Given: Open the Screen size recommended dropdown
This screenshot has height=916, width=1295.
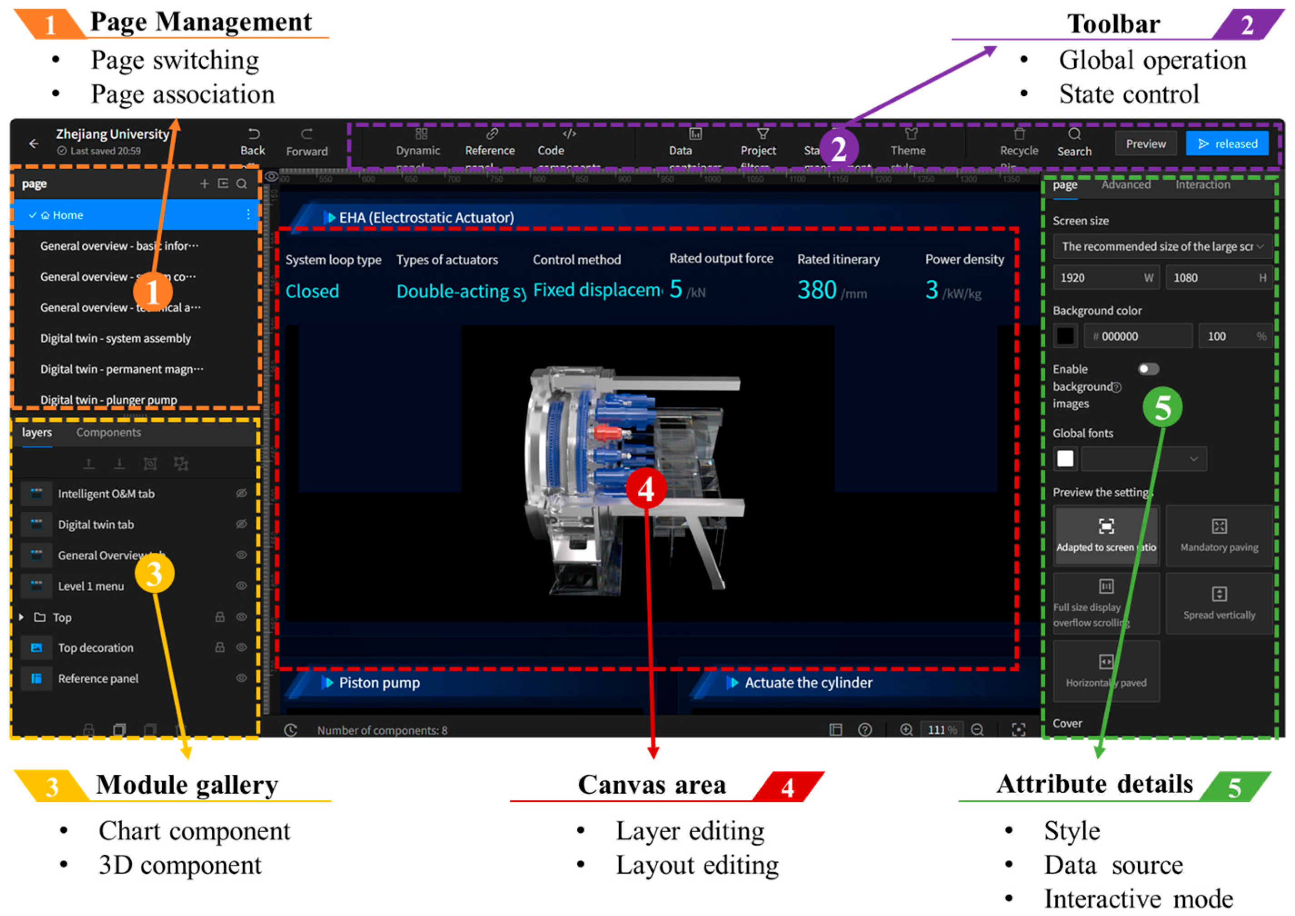Looking at the screenshot, I should click(1162, 247).
